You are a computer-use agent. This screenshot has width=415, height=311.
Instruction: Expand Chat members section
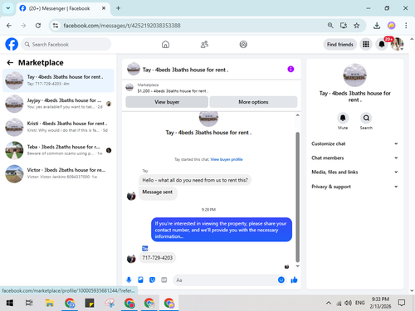(354, 158)
